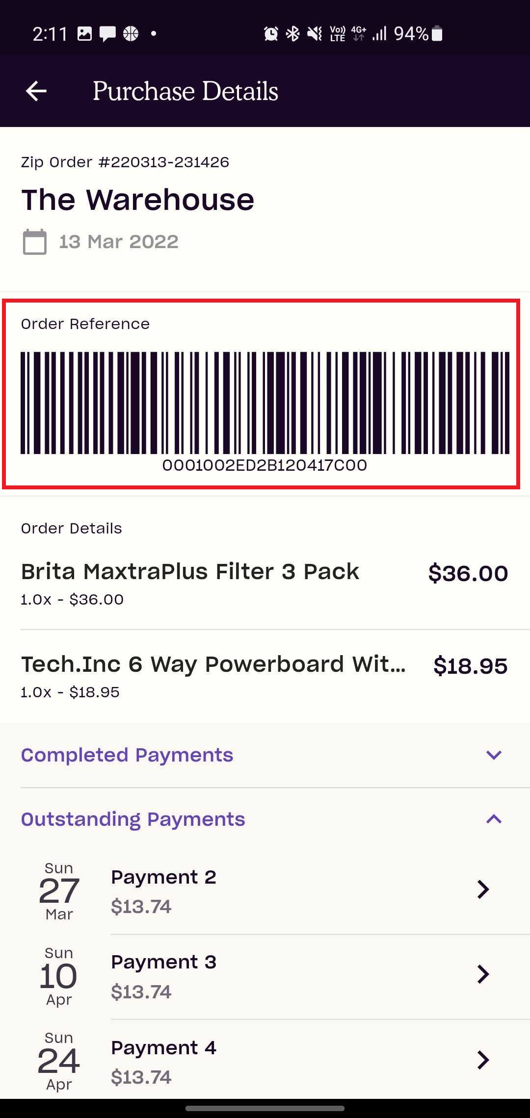Open Payment 2 details chevron
530x1118 pixels.
pyautogui.click(x=483, y=889)
